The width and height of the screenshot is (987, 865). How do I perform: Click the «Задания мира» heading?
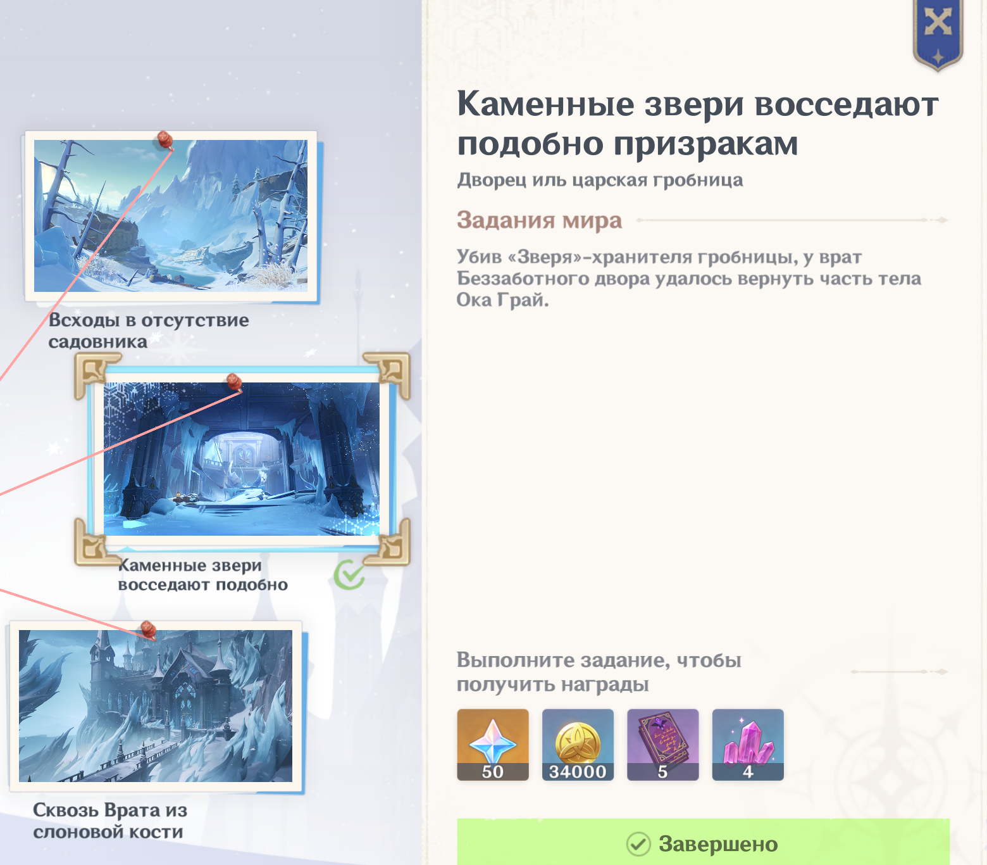pos(540,220)
